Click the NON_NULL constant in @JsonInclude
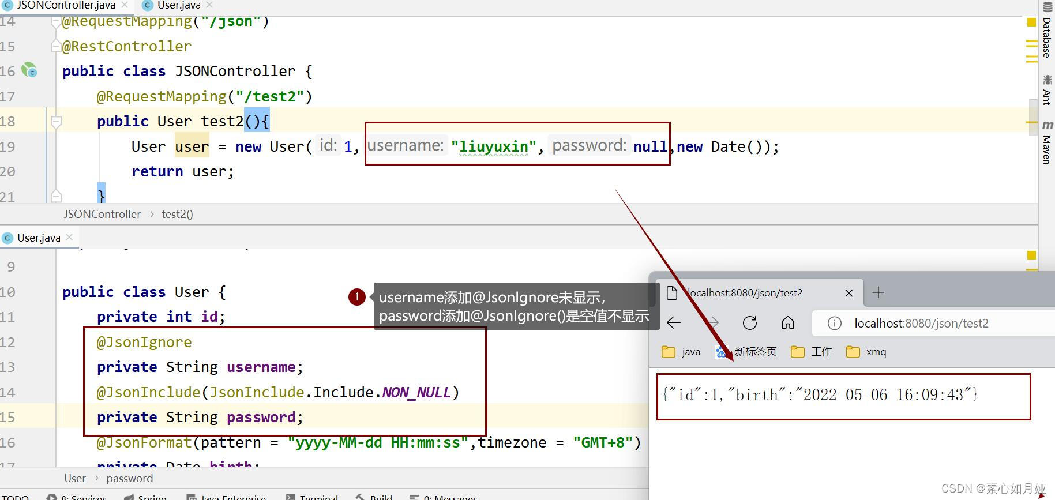This screenshot has width=1055, height=500. click(416, 392)
